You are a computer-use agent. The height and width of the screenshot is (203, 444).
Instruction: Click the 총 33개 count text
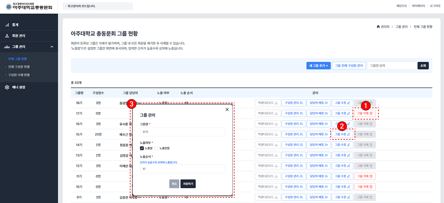click(x=76, y=83)
